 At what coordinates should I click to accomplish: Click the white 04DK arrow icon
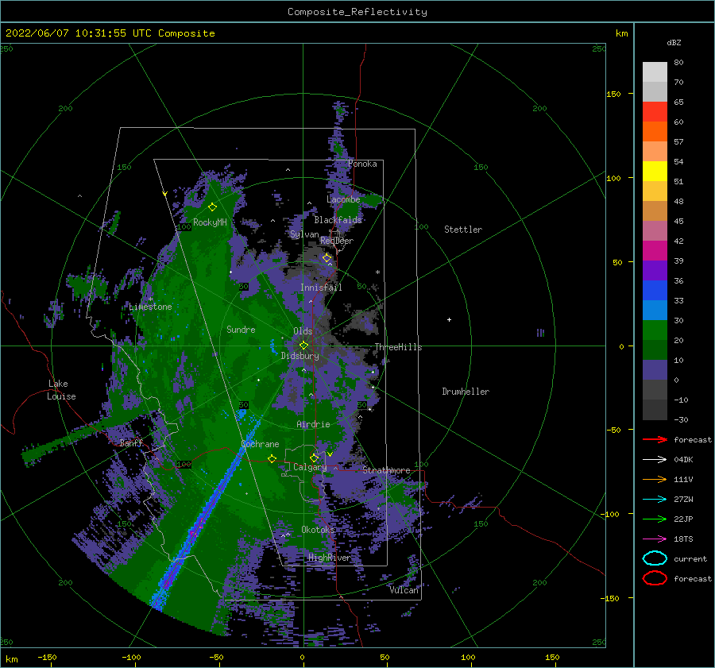[655, 460]
